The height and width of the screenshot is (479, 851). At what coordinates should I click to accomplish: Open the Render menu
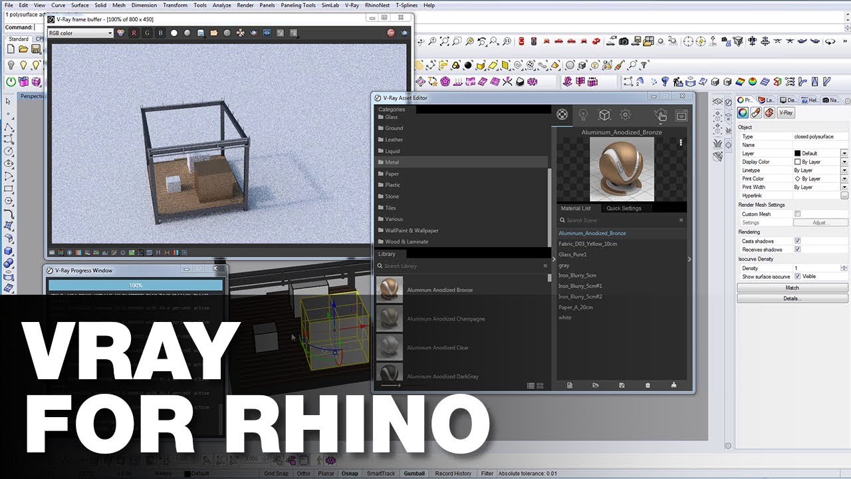(245, 5)
